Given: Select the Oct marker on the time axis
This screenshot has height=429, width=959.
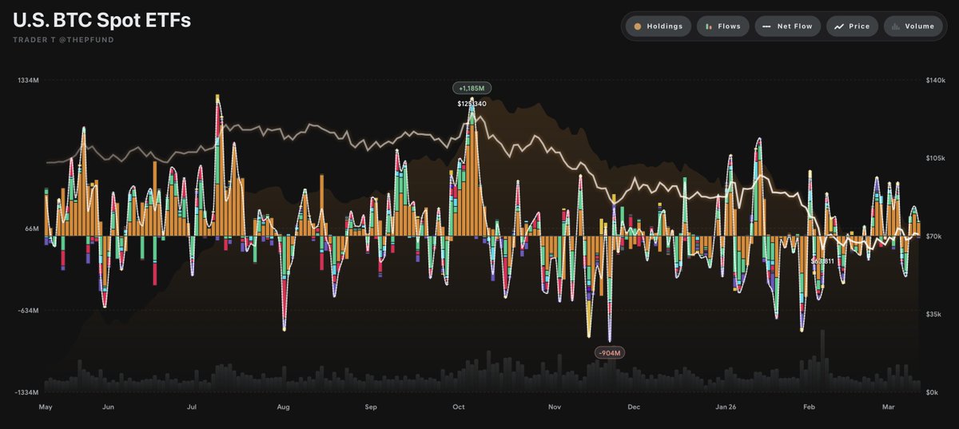Looking at the screenshot, I should 458,407.
